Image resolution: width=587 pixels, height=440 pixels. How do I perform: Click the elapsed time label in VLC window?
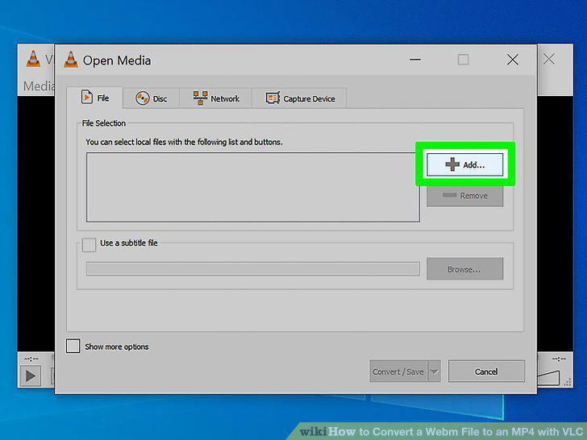tap(31, 359)
